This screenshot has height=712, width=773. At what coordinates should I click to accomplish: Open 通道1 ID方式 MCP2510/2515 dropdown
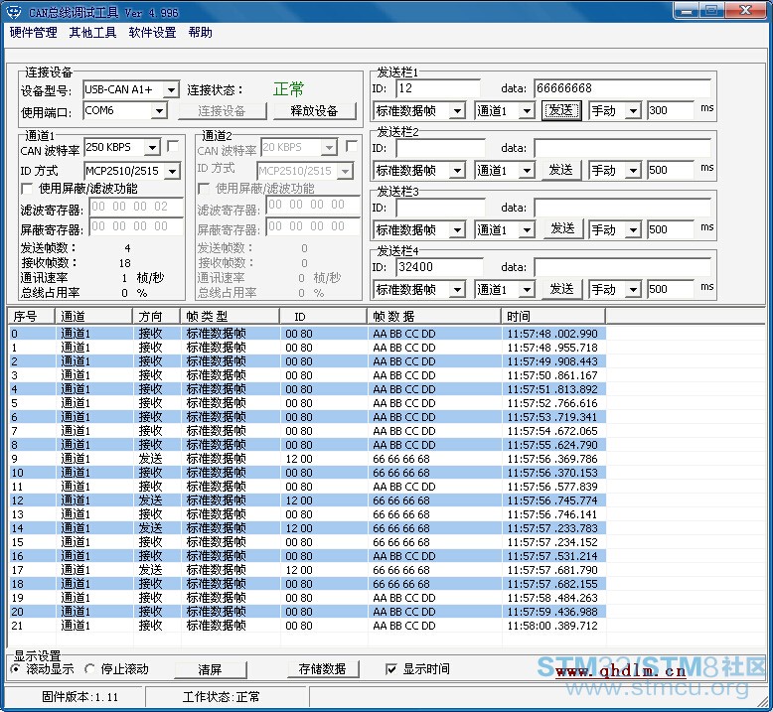(x=172, y=172)
